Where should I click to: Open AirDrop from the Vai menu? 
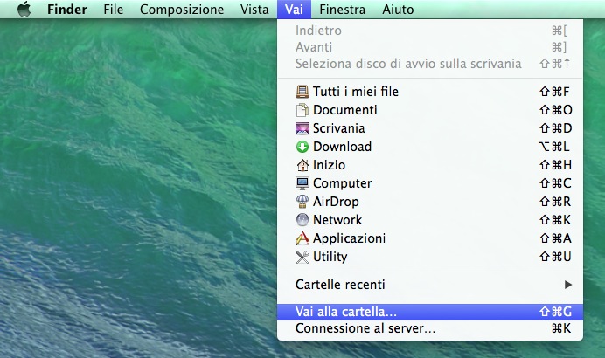pyautogui.click(x=430, y=202)
